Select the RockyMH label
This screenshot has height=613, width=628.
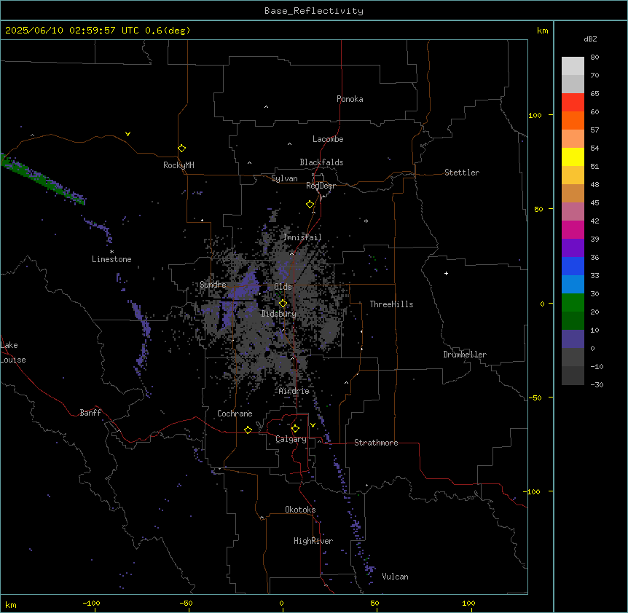178,165
